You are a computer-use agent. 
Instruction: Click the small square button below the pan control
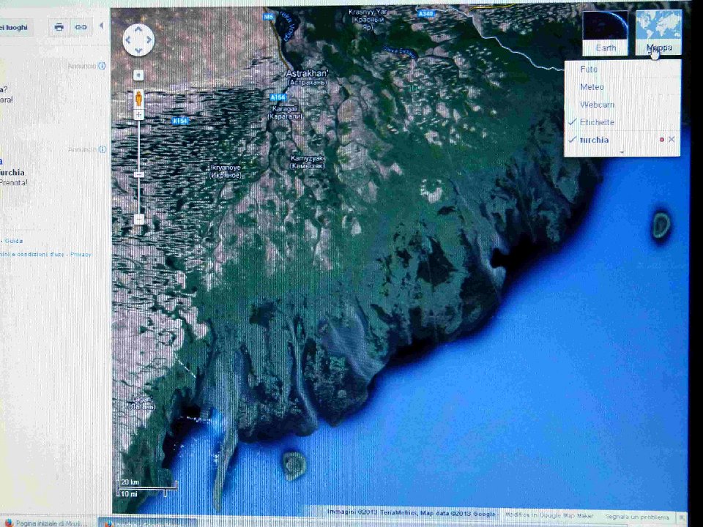138,75
